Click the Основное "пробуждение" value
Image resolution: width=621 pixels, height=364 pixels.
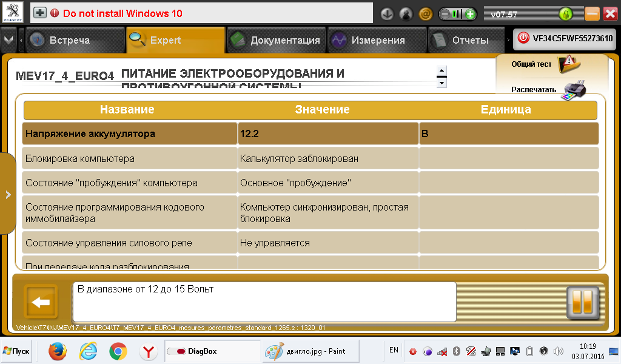tap(295, 183)
